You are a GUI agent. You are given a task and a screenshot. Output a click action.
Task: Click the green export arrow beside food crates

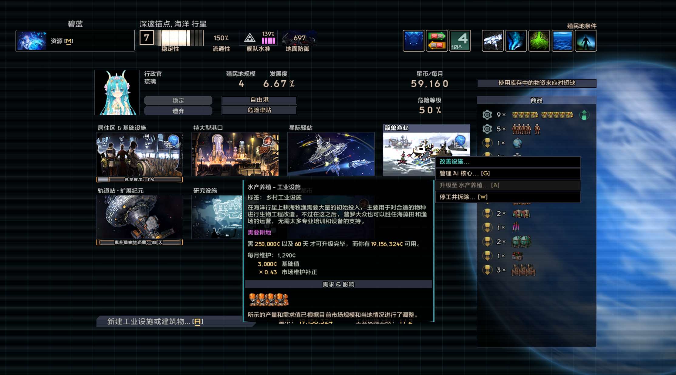(584, 115)
